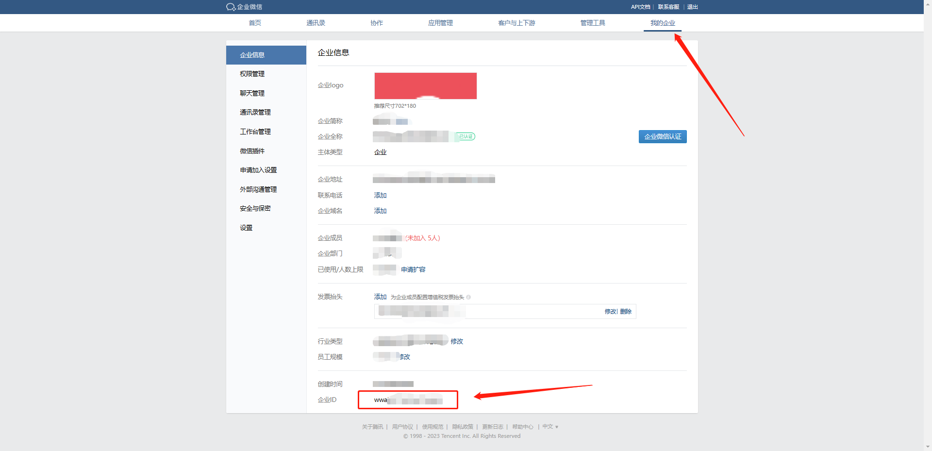Switch to the 应用管理 tab
932x451 pixels.
[440, 23]
